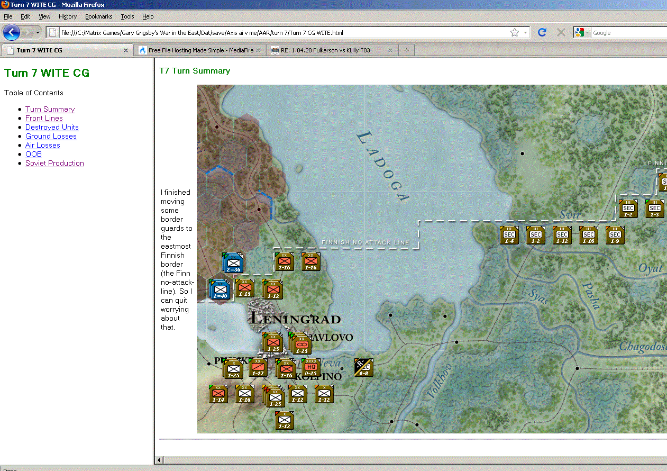Switch to the MediaFire Free File Hosting tab
The image size is (667, 471).
[199, 50]
